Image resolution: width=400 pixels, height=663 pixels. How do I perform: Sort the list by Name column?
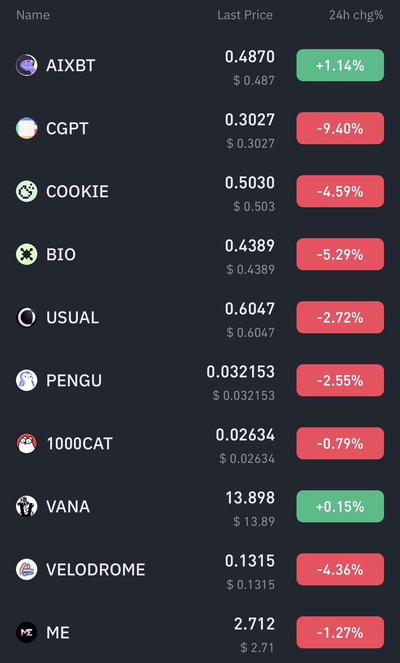click(33, 15)
